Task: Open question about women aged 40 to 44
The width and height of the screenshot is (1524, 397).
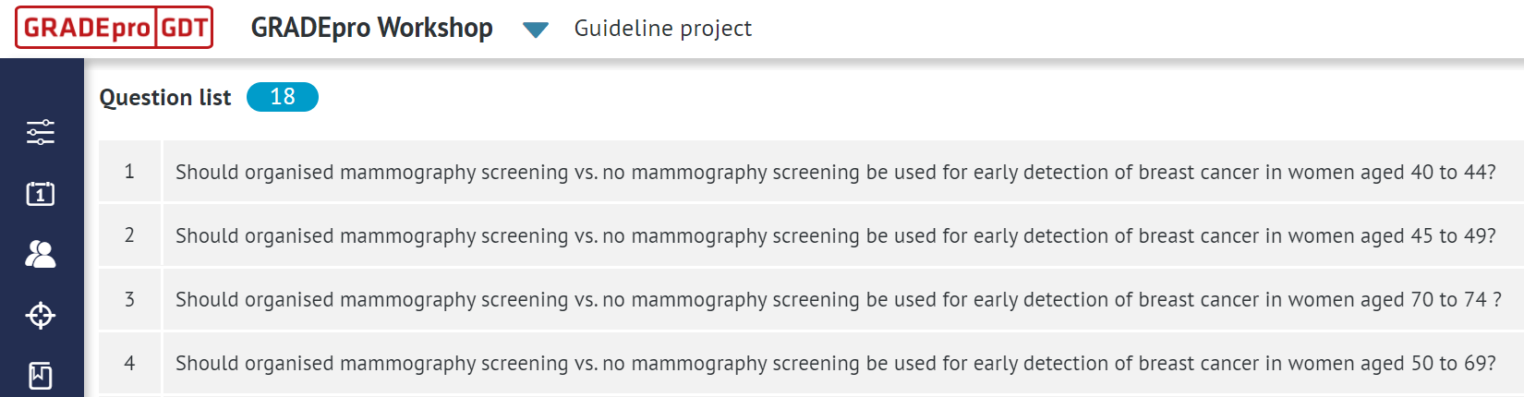Action: click(835, 172)
